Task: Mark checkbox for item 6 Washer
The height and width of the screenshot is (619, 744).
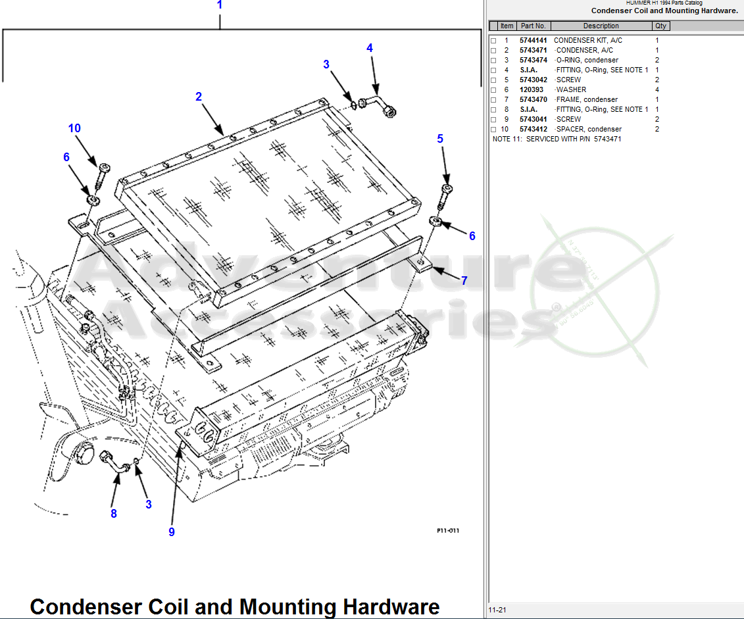Action: click(493, 90)
